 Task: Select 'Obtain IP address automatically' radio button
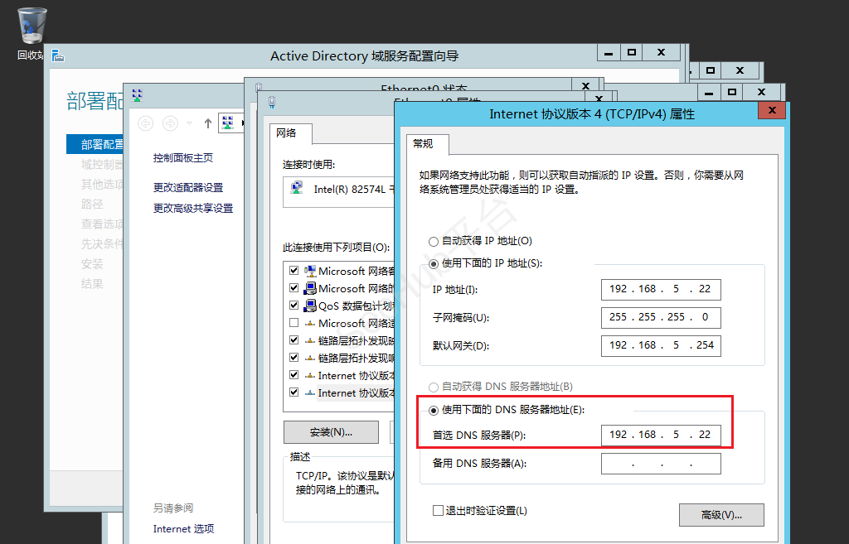pos(434,241)
